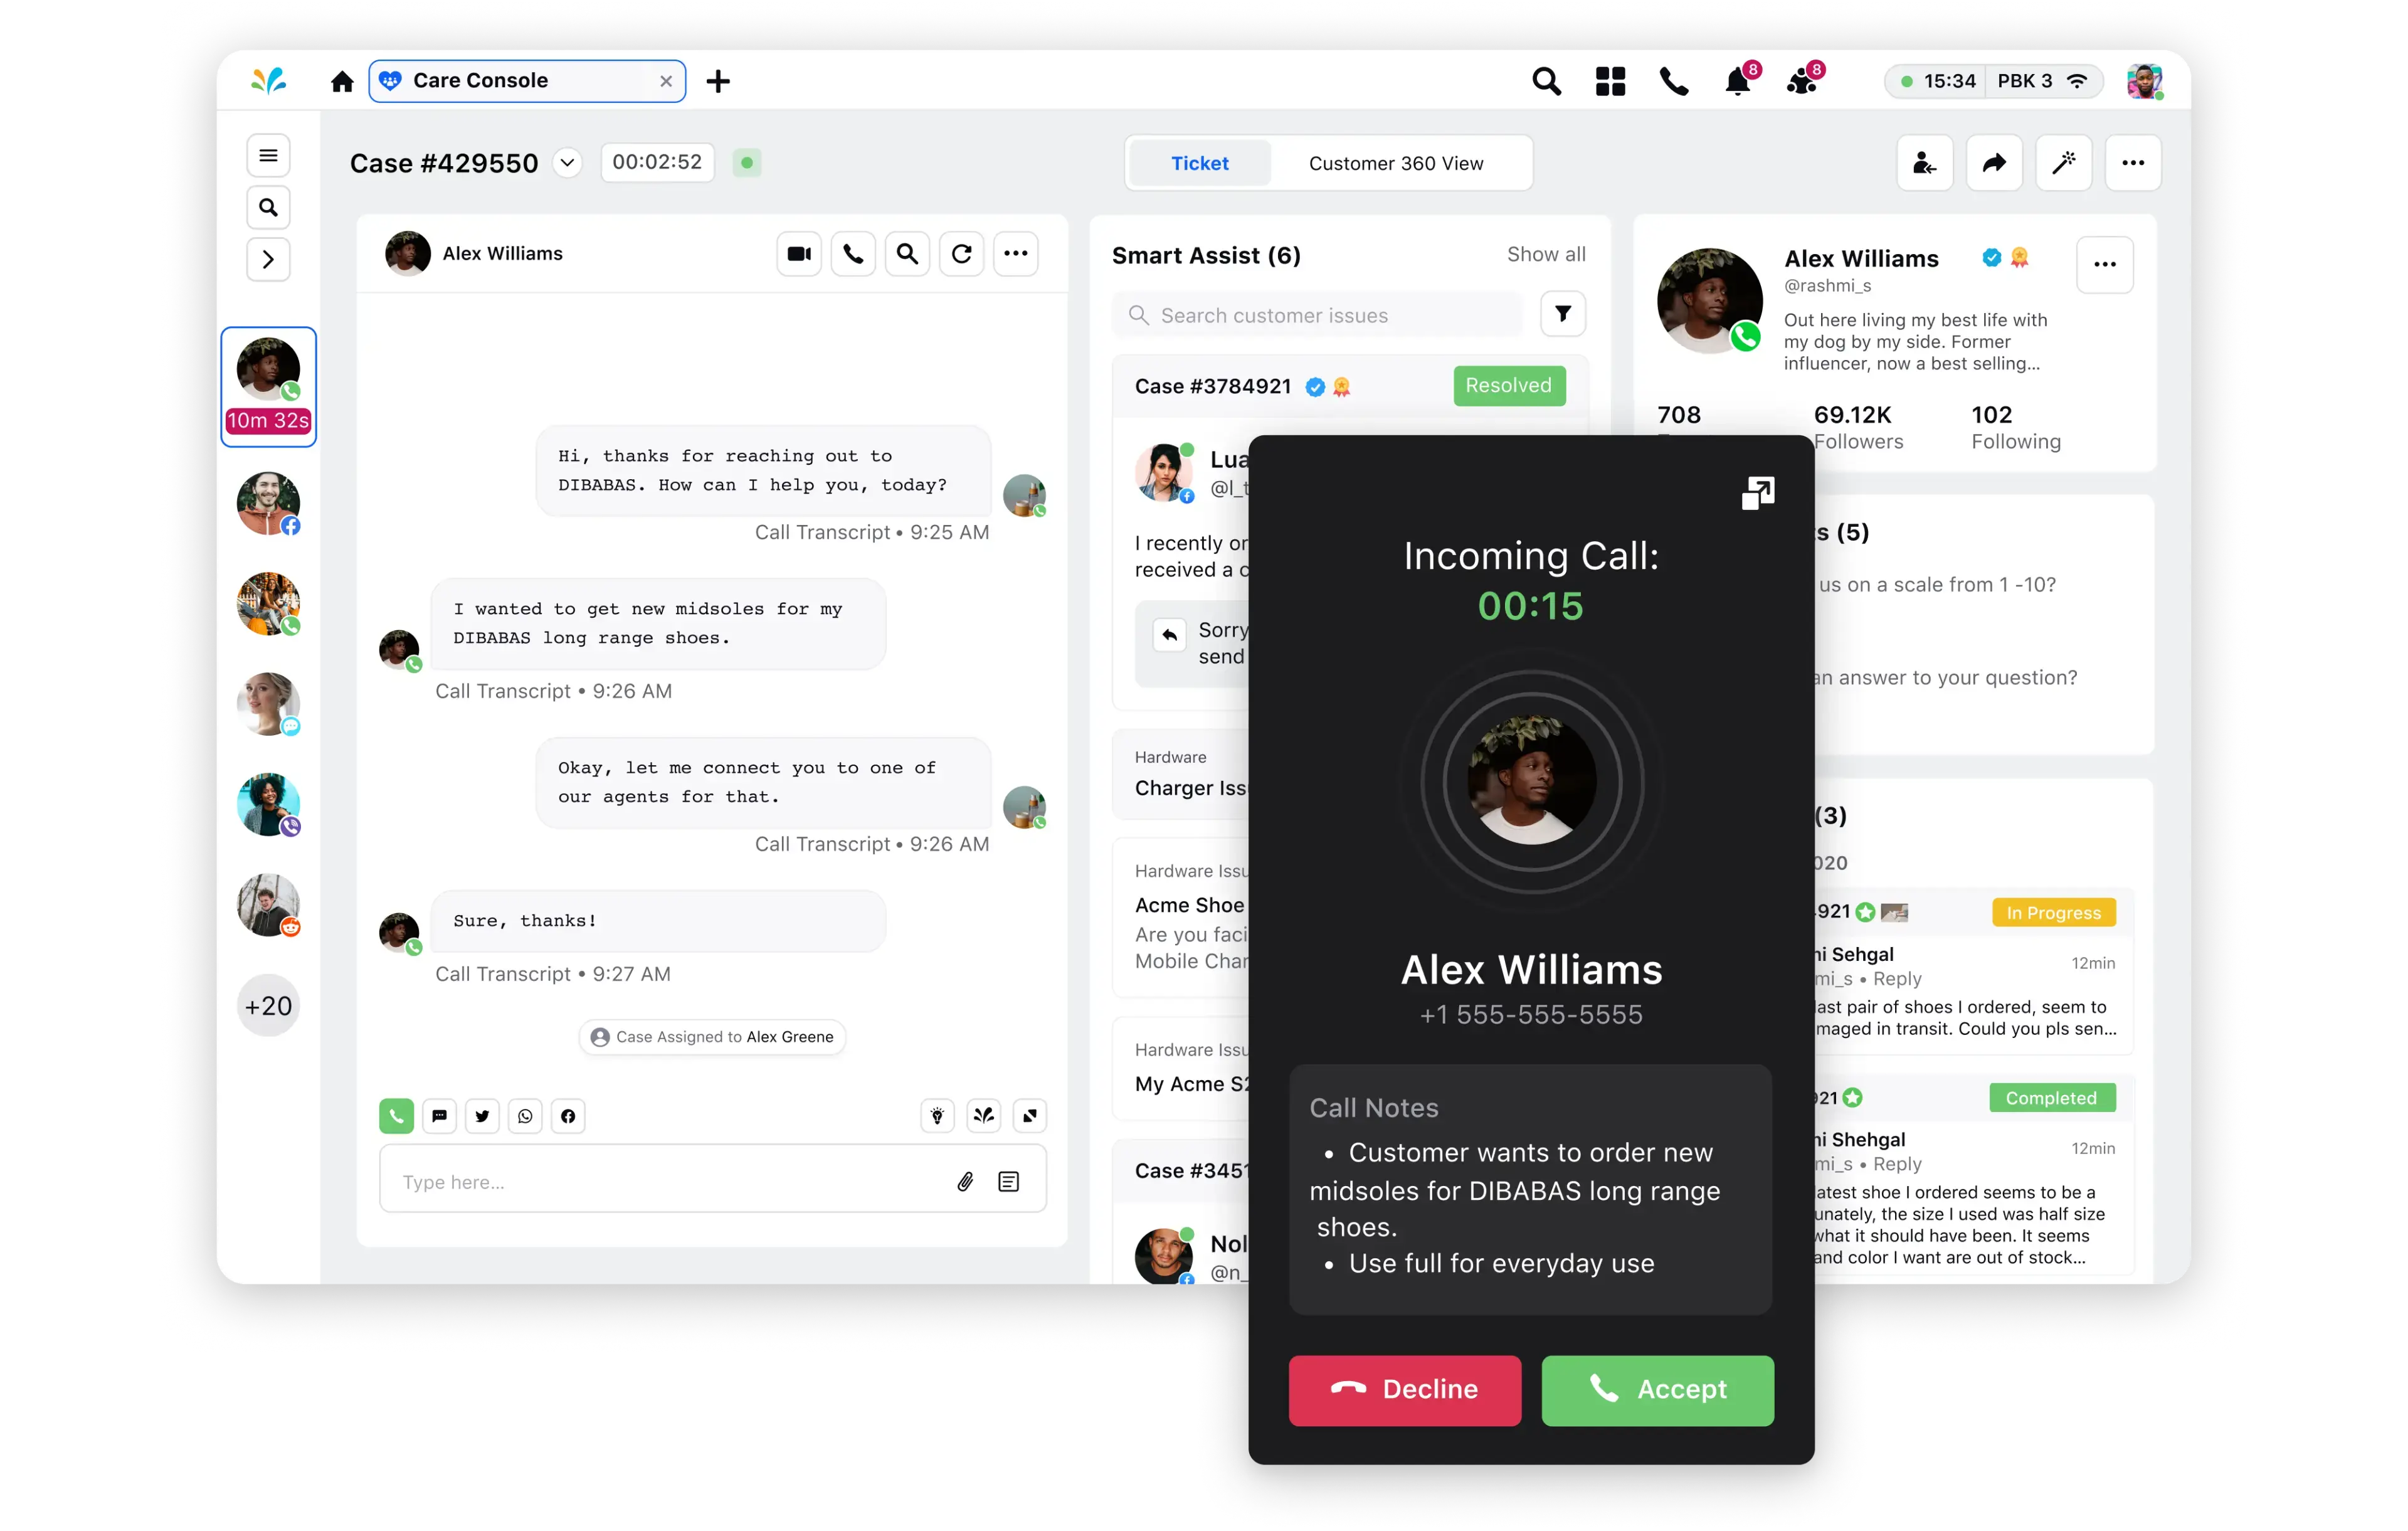Click the assign agent icon in top toolbar
This screenshot has width=2408, height=1531.
[x=1925, y=162]
